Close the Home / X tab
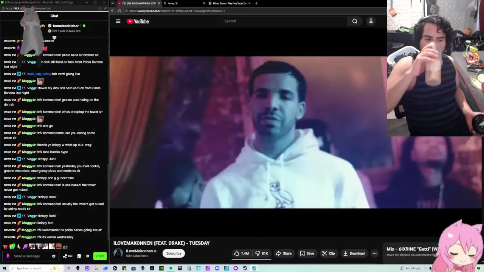This screenshot has height=272, width=484. 204,3
